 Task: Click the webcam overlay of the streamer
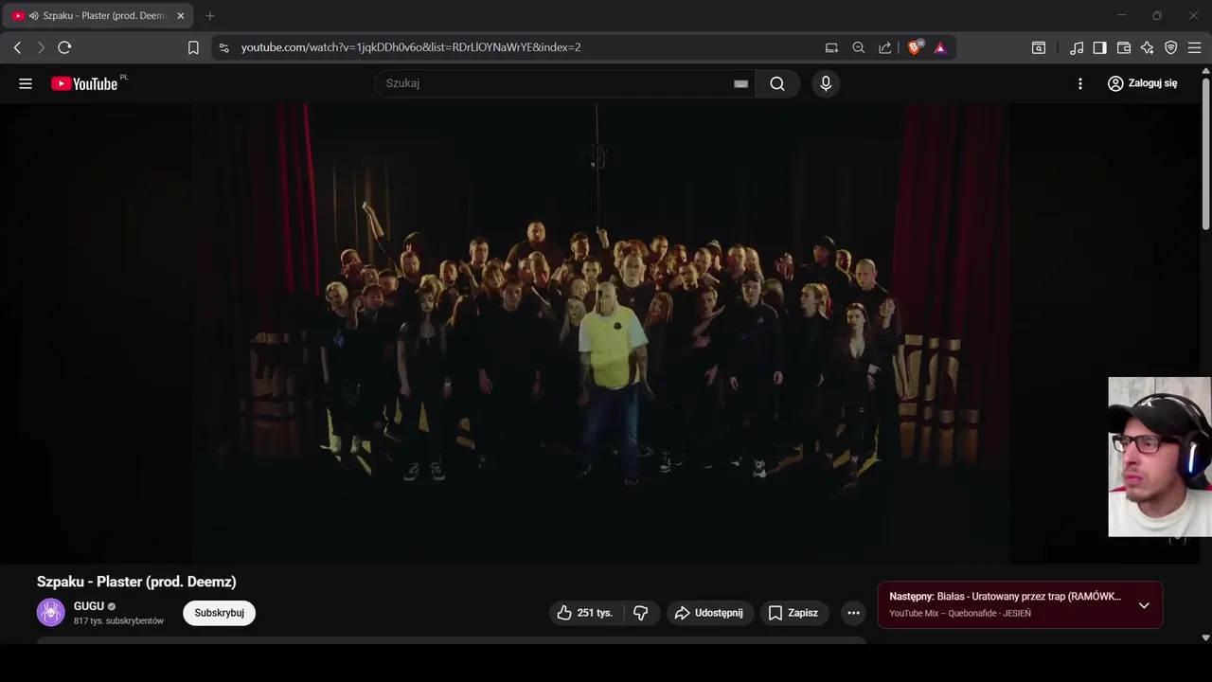click(x=1160, y=457)
